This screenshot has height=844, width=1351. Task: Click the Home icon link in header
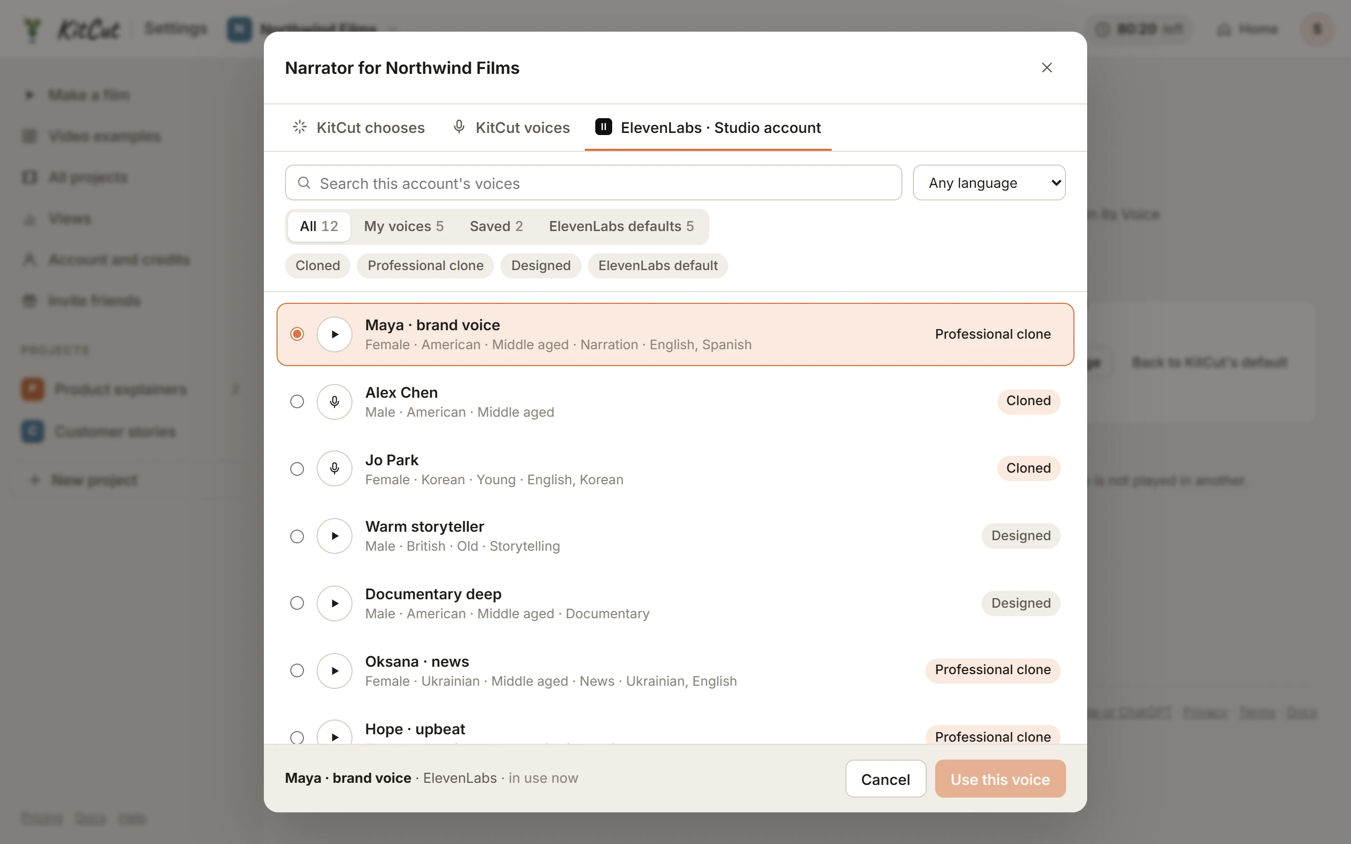1247,29
